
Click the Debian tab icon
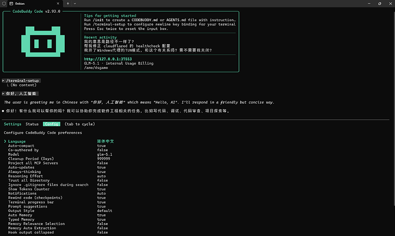[x=11, y=3]
